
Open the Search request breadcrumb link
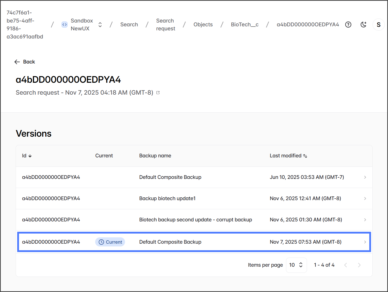click(166, 25)
